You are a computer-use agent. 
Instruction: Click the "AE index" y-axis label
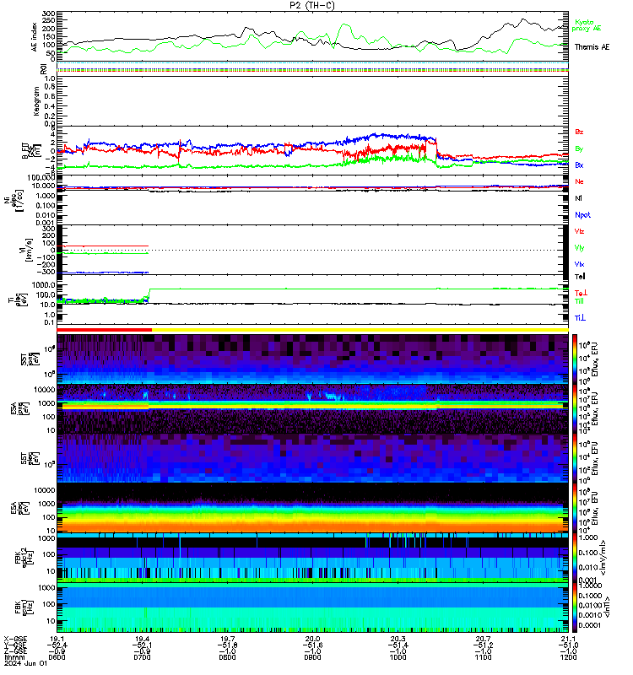click(x=34, y=37)
